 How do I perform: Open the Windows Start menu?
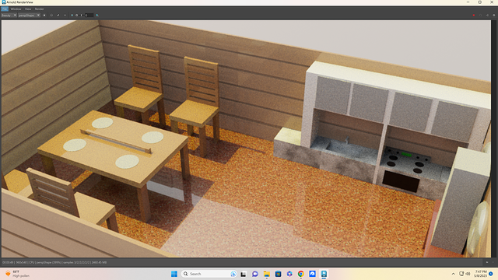[x=174, y=274]
